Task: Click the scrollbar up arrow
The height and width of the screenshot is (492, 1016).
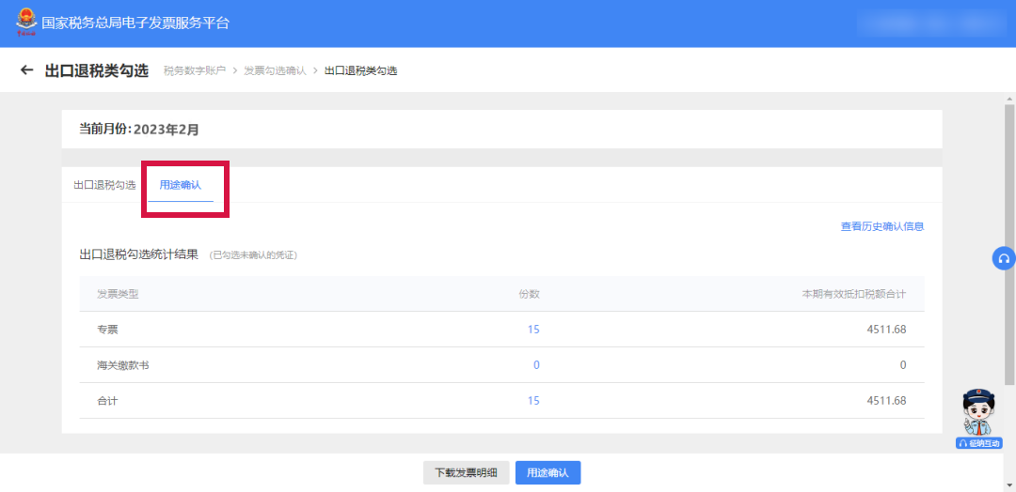Action: [1009, 99]
